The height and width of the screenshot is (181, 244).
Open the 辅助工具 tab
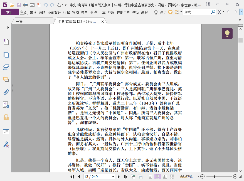124,13
